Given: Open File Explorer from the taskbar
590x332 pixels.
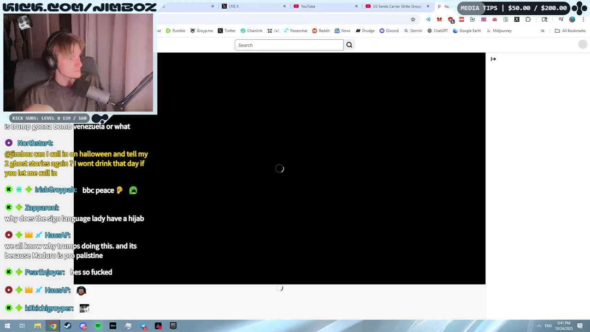Looking at the screenshot, I should point(38,326).
